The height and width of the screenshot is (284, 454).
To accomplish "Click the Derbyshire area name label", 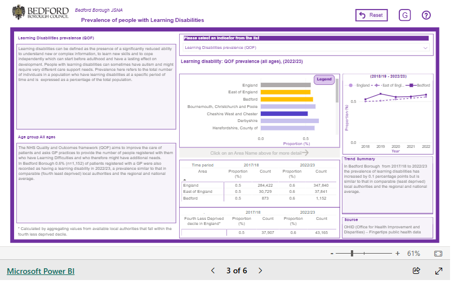I will [x=247, y=120].
